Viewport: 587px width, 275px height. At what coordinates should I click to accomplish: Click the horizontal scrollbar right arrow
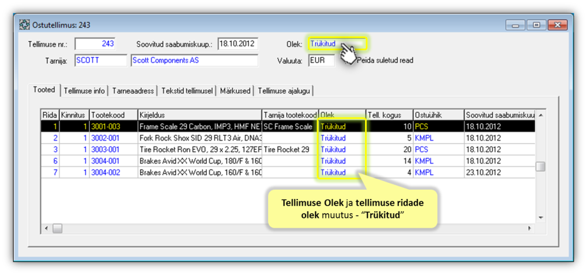529,228
